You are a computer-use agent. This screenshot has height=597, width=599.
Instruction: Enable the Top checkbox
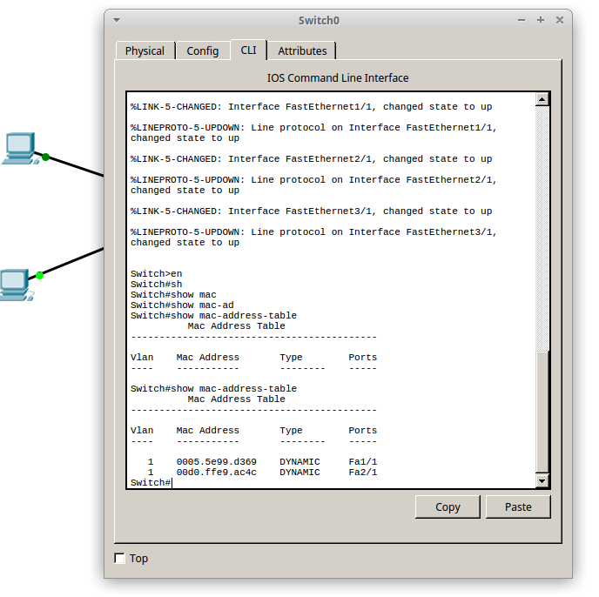[119, 558]
